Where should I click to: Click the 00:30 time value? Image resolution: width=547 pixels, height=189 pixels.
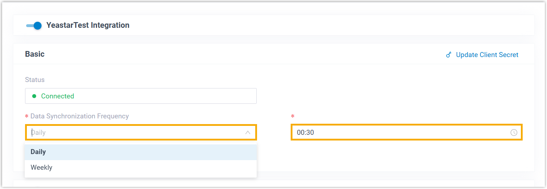point(305,133)
